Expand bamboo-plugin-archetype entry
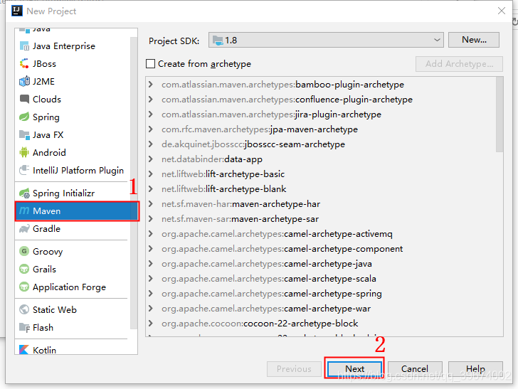This screenshot has height=389, width=518. coord(151,84)
